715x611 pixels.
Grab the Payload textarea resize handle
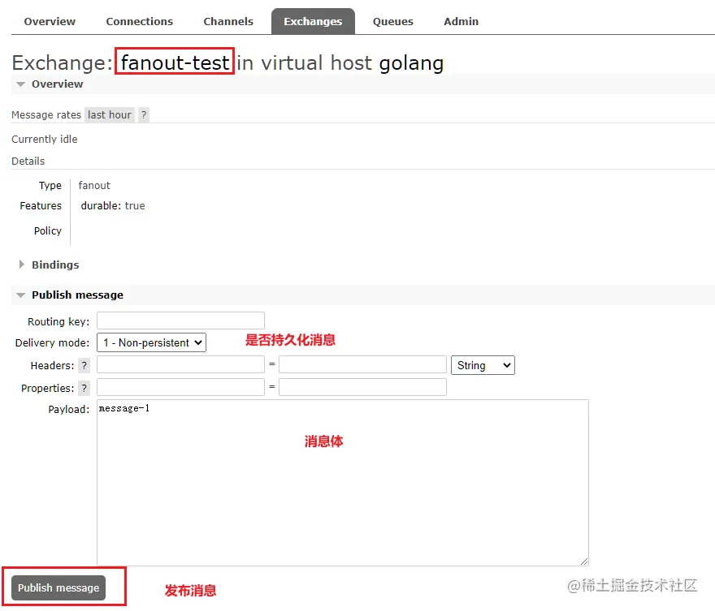point(584,562)
